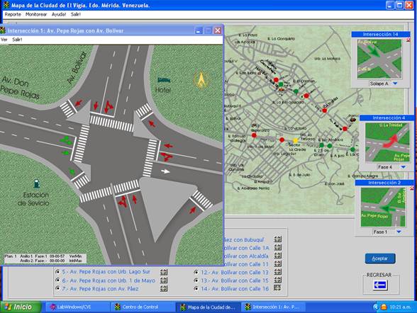Image resolution: width=417 pixels, height=313 pixels.
Task: Expand the Solape A dropdown under Intersección 14
Action: click(x=395, y=84)
